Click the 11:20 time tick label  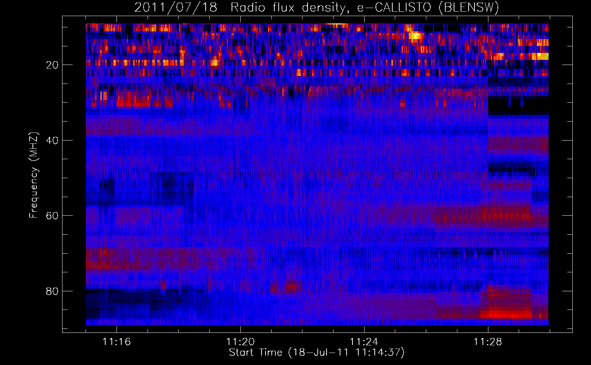[240, 342]
